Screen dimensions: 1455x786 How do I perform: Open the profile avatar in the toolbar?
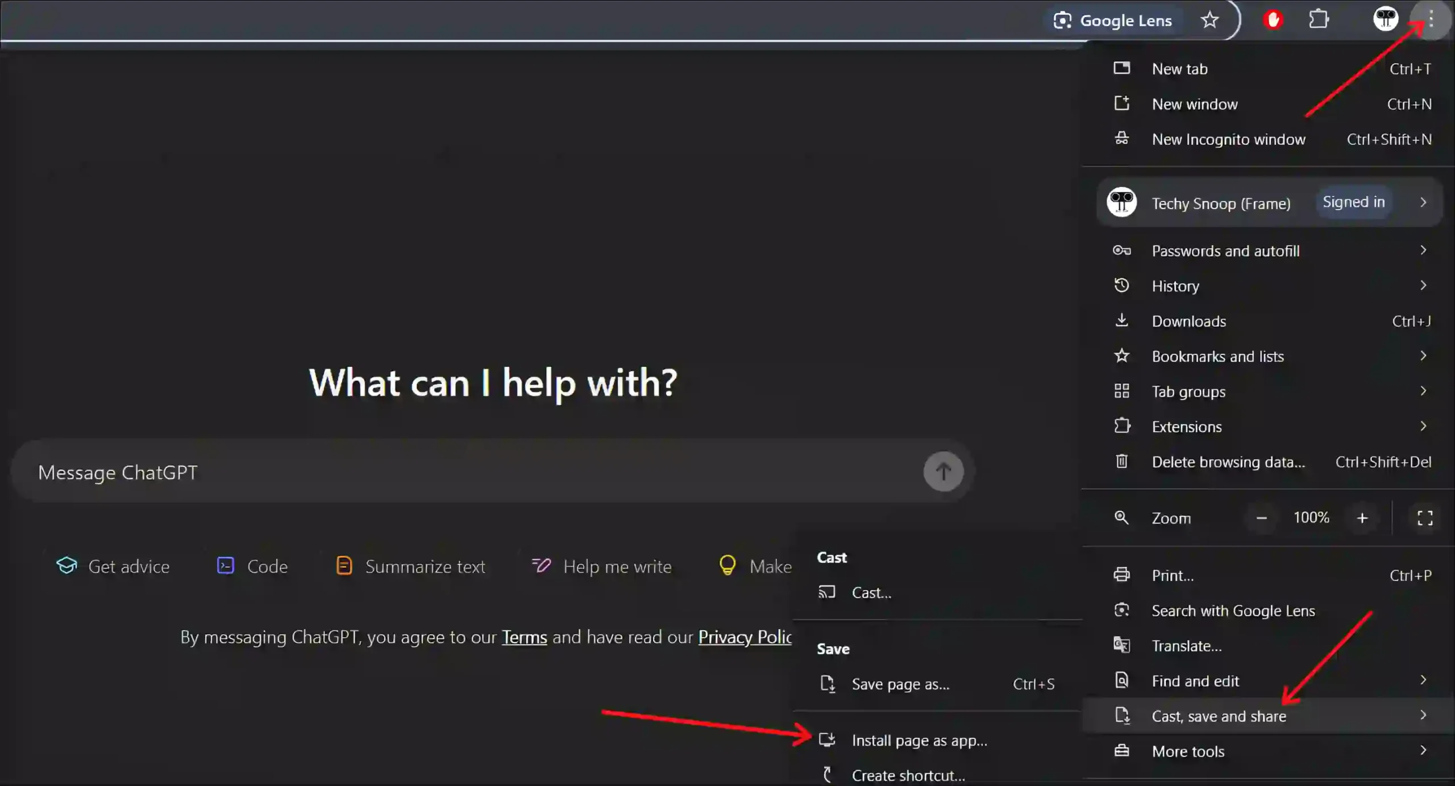[1386, 19]
